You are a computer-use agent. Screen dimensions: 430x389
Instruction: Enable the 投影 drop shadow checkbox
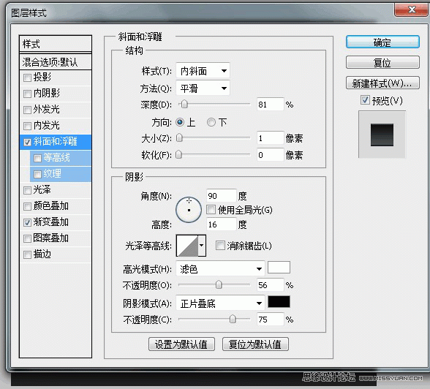tap(27, 78)
